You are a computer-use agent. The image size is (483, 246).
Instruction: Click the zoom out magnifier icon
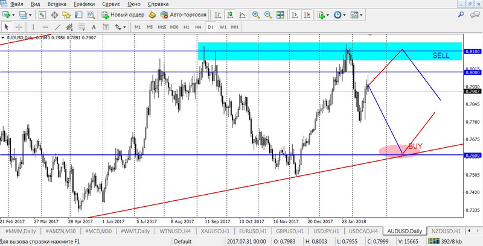click(x=269, y=14)
